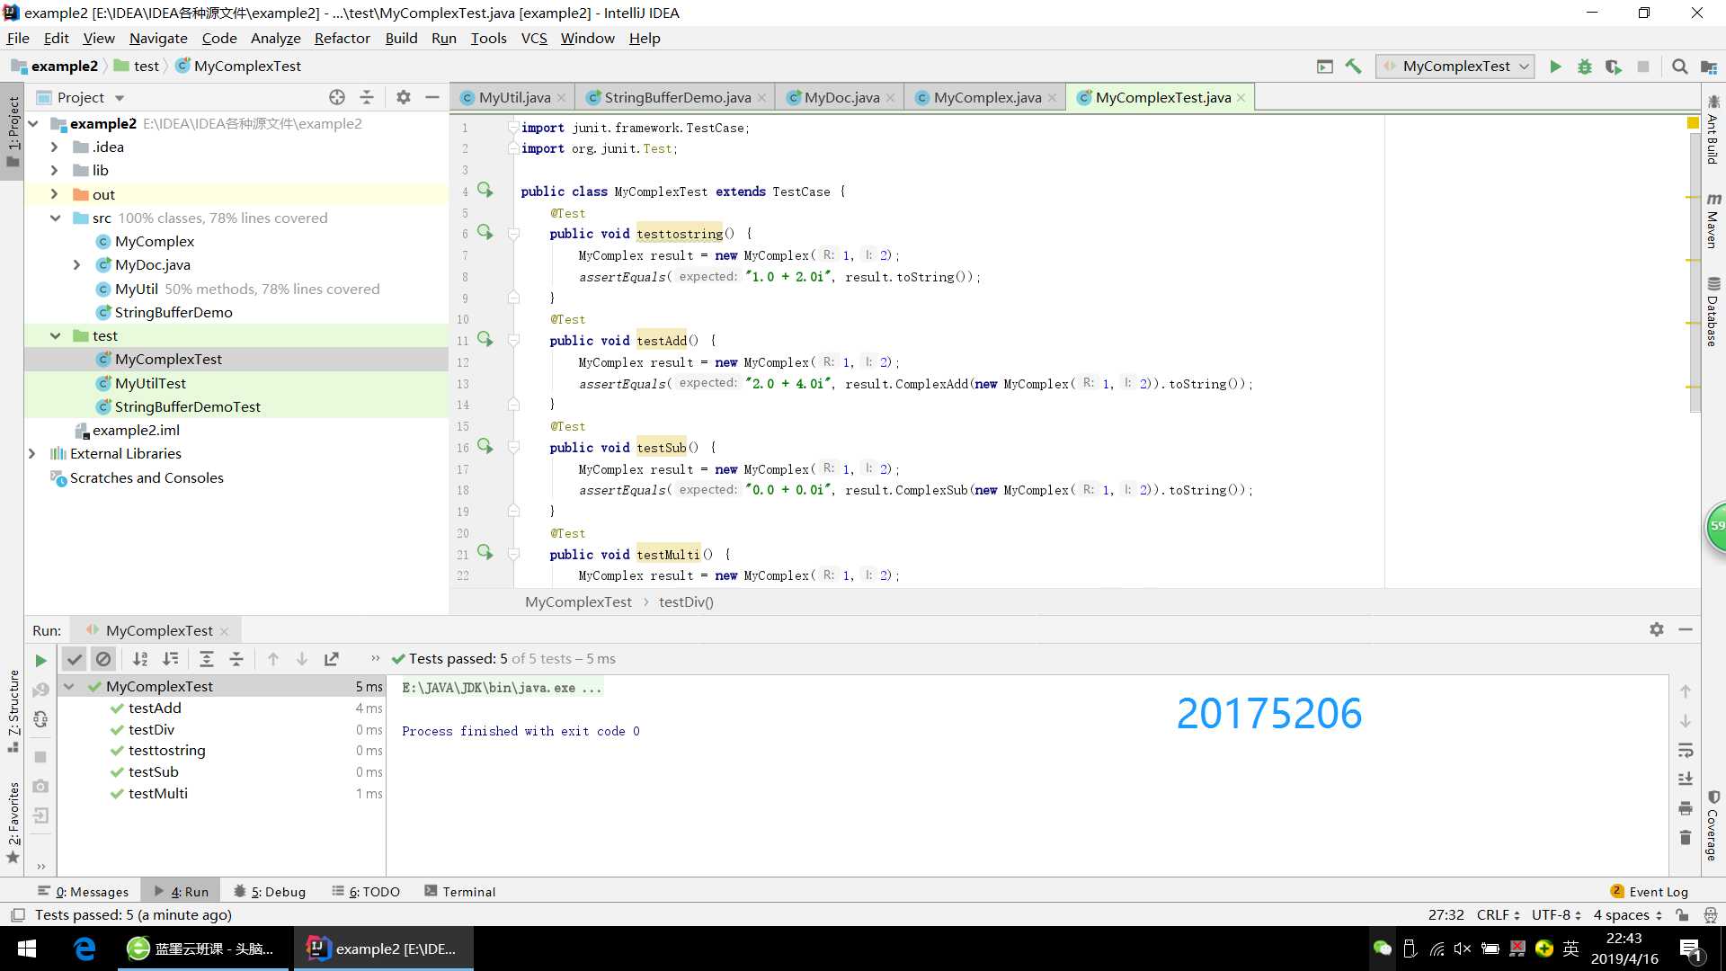The width and height of the screenshot is (1726, 971).
Task: Toggle soft-wrap in console output
Action: pyautogui.click(x=1686, y=750)
